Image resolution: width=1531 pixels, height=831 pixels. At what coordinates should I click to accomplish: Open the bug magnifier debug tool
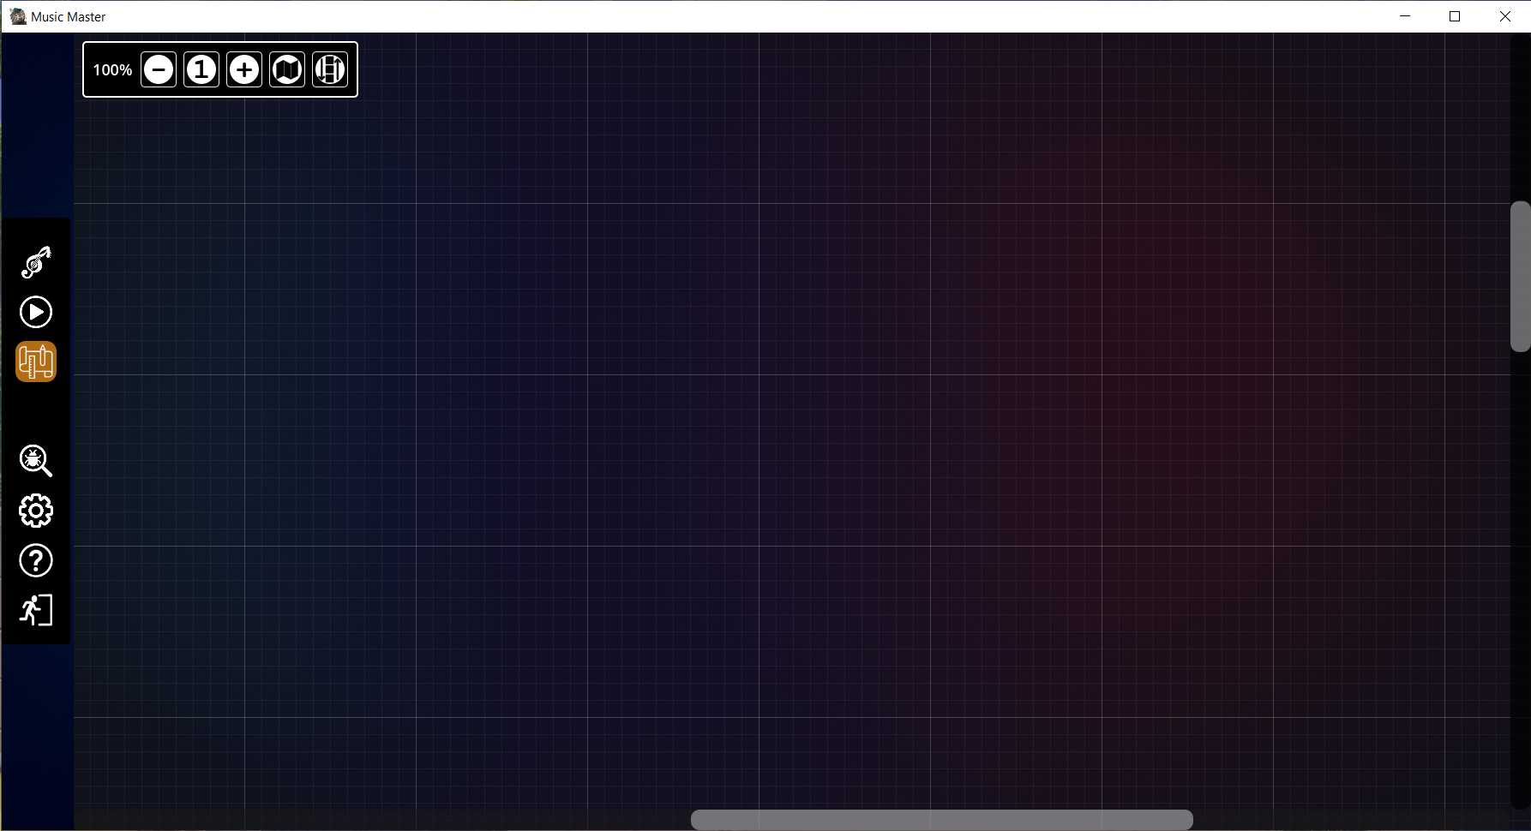36,461
